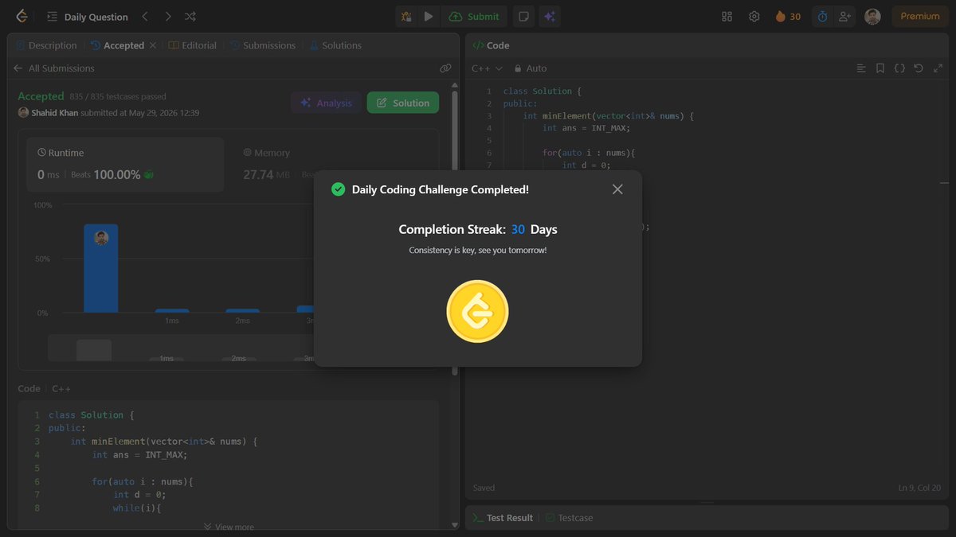Image resolution: width=956 pixels, height=537 pixels.
Task: Start the timer stopwatch icon
Action: tap(822, 16)
